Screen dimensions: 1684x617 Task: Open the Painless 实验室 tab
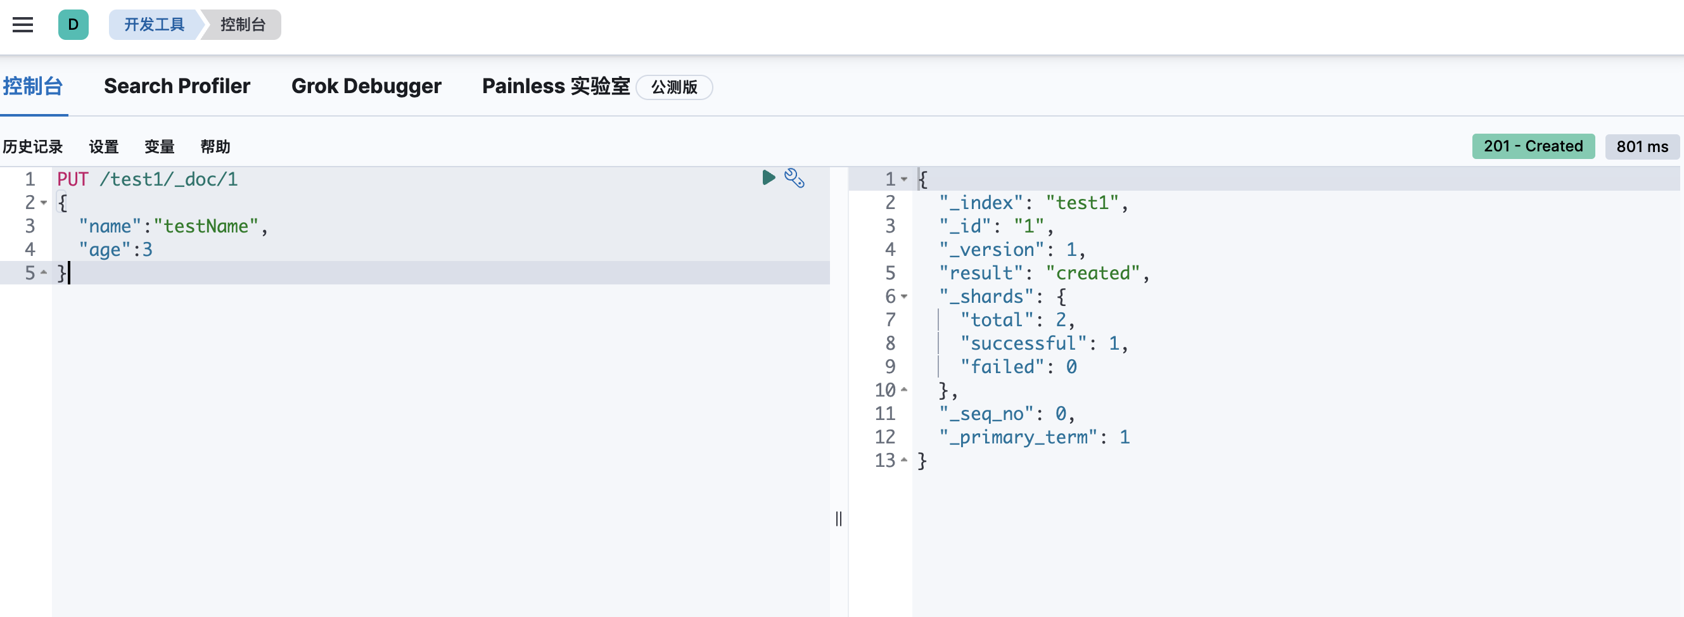point(556,86)
